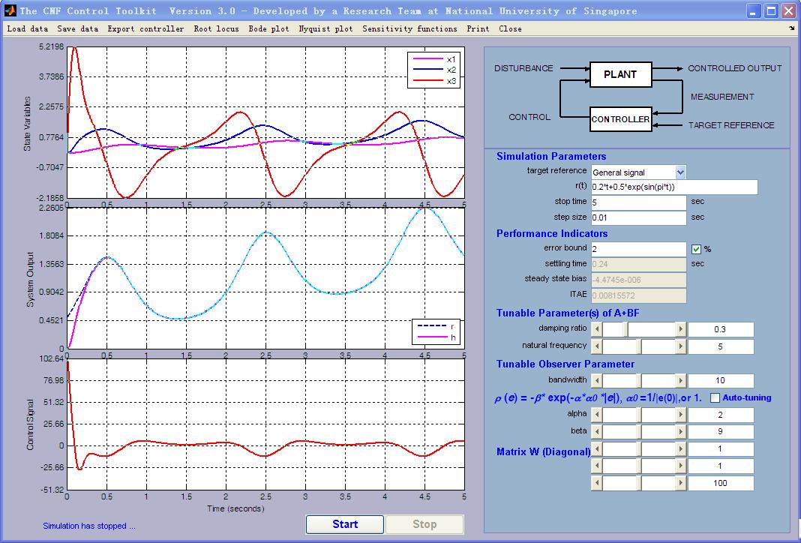Open the Load data menu

tap(28, 29)
